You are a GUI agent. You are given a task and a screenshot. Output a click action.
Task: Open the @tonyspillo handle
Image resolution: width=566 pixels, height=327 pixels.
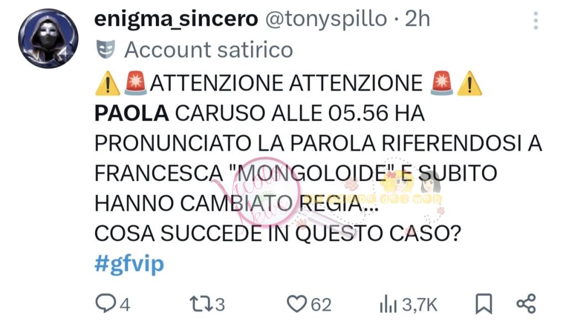point(326,19)
